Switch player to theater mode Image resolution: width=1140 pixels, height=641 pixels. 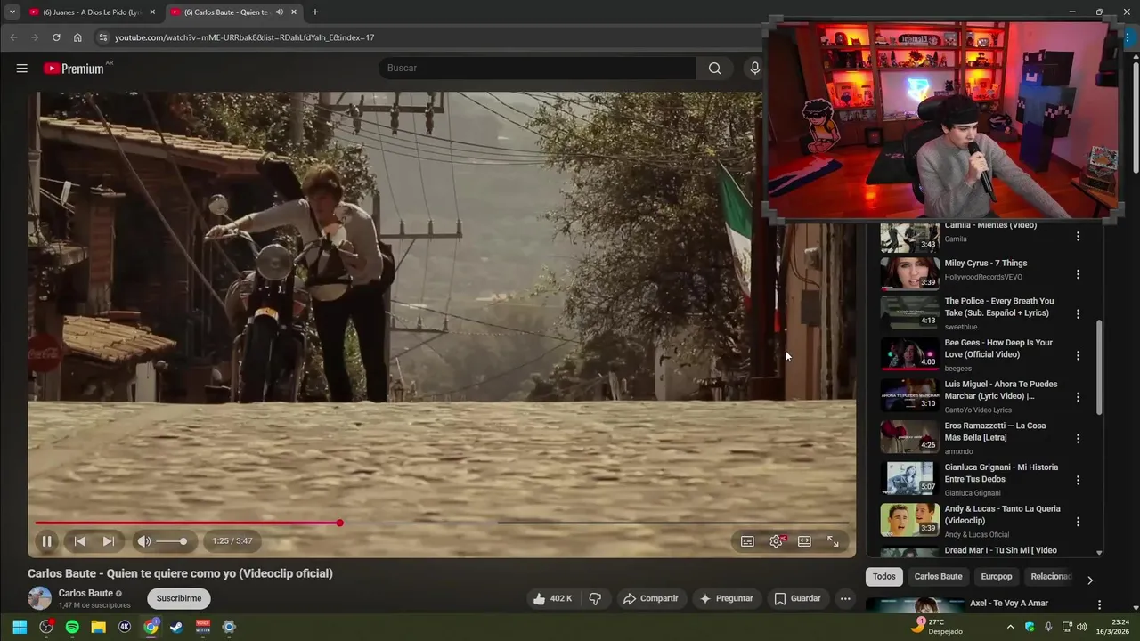coord(804,541)
